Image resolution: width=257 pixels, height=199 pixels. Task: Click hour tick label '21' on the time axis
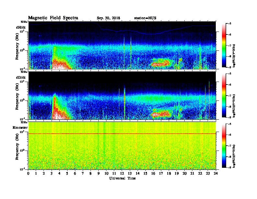(x=192, y=174)
